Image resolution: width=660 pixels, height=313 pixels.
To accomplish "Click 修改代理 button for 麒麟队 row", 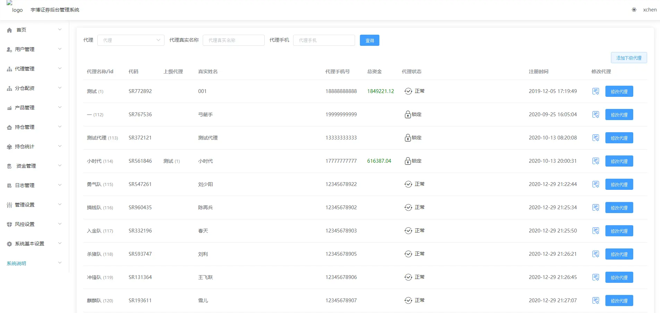I will point(619,301).
